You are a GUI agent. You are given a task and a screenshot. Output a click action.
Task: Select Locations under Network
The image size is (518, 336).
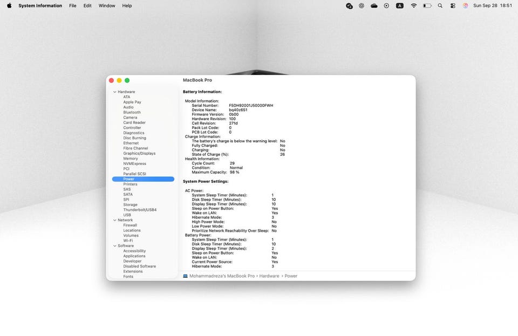pyautogui.click(x=132, y=230)
